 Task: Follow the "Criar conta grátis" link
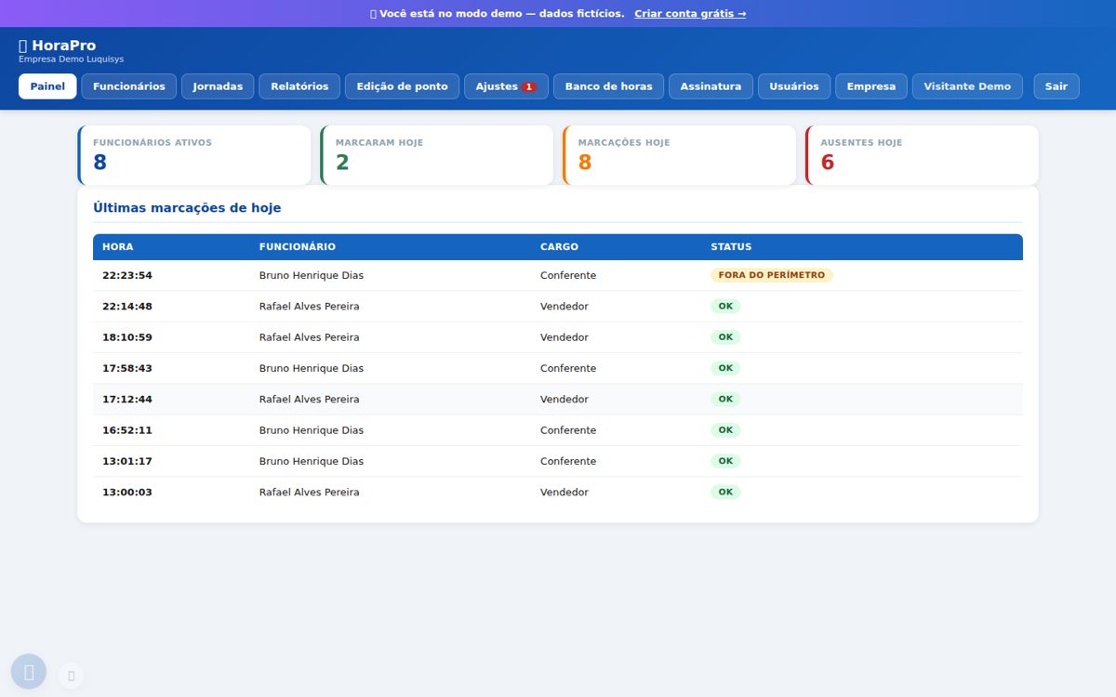point(690,14)
